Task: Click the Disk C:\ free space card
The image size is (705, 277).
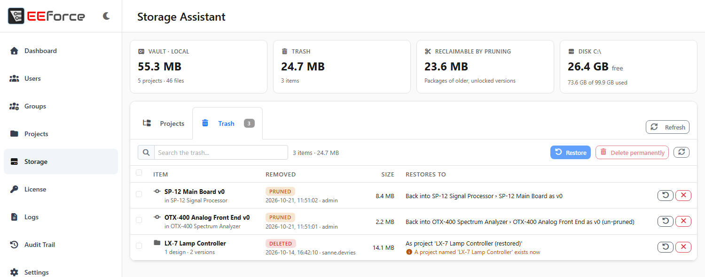Action: pyautogui.click(x=628, y=67)
